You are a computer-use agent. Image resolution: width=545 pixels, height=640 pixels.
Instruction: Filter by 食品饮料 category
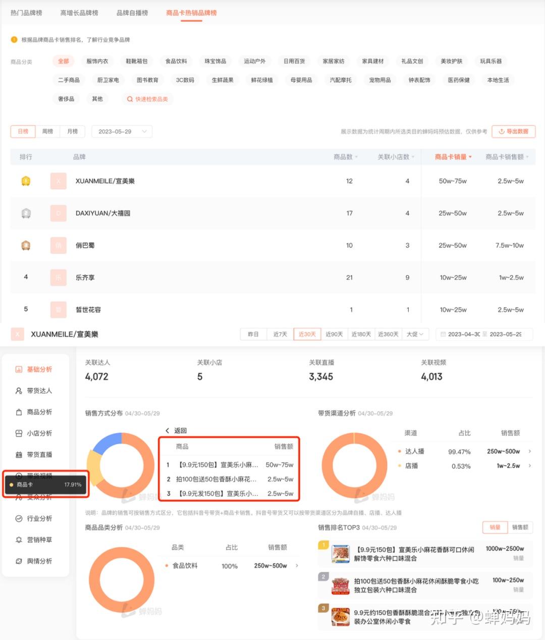pyautogui.click(x=176, y=61)
